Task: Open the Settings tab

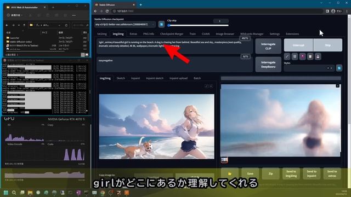Action: (274, 34)
